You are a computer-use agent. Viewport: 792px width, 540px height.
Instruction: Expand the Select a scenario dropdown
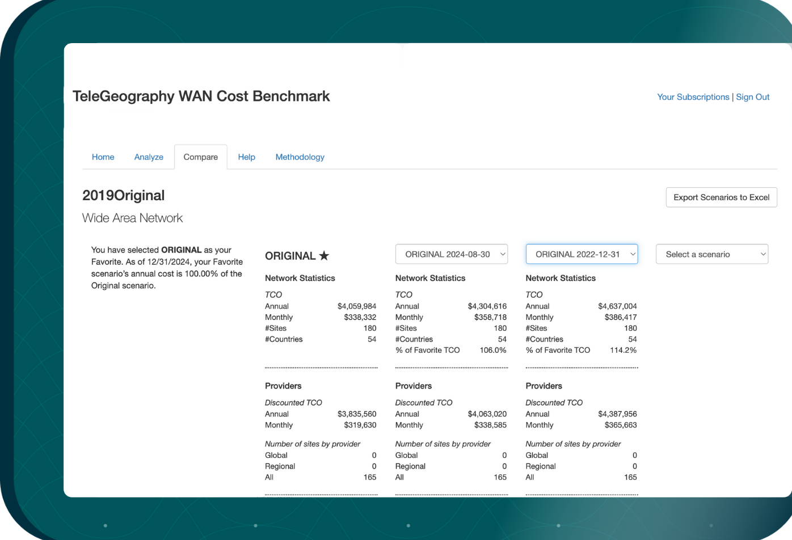[711, 254]
